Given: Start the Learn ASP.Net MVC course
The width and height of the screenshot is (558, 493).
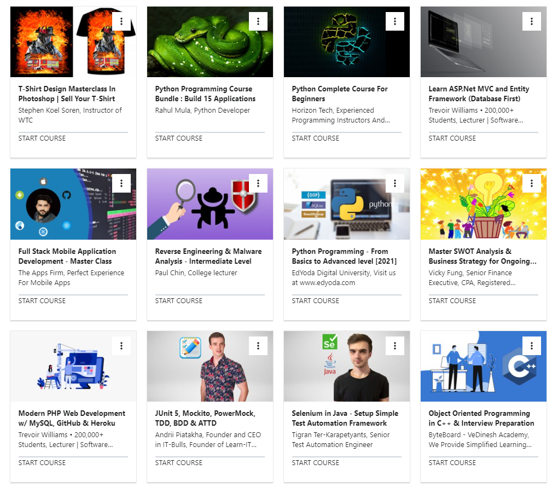Looking at the screenshot, I should pyautogui.click(x=452, y=138).
